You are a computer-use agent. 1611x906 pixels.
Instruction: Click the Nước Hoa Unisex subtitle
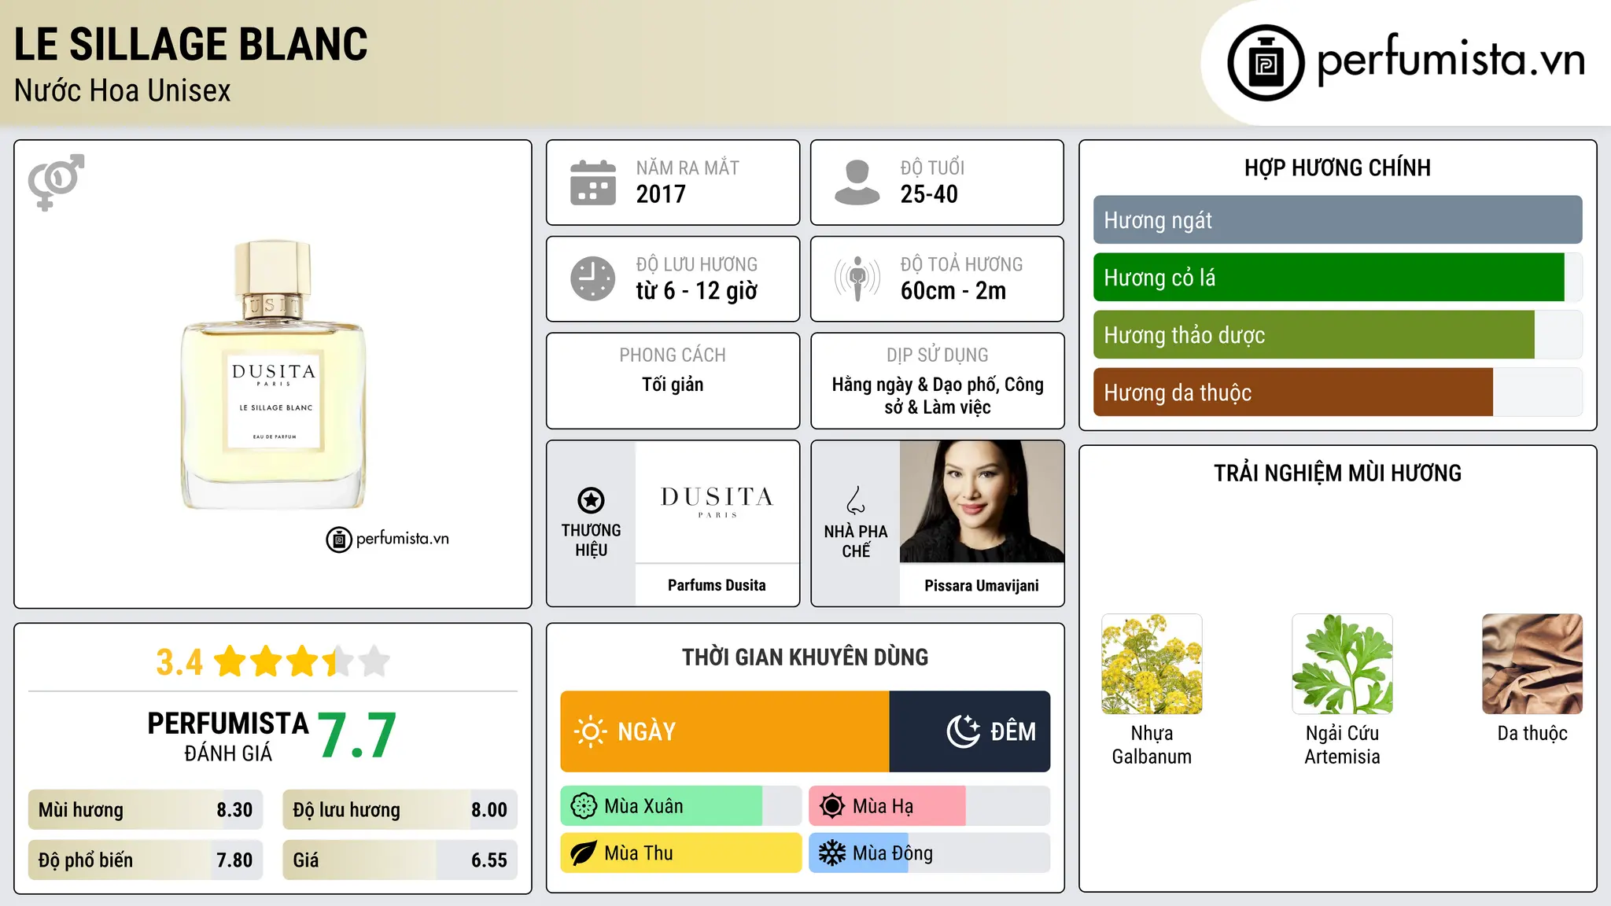[123, 90]
